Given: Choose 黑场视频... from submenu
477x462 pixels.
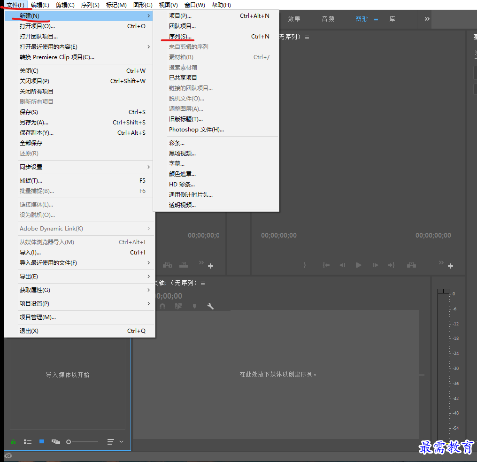Looking at the screenshot, I should click(x=216, y=153).
